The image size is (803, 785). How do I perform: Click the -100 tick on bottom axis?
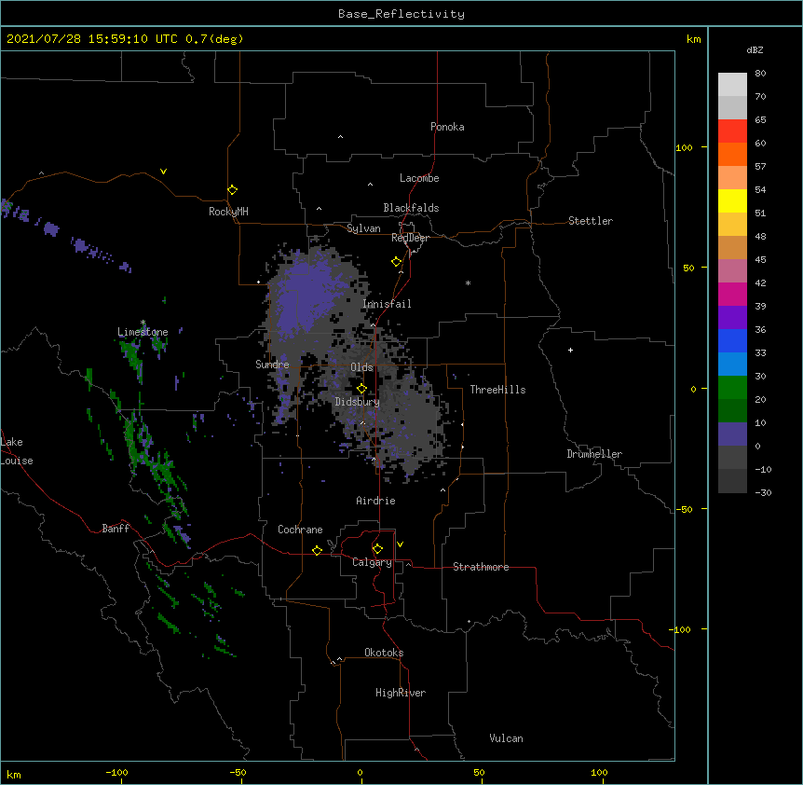click(x=117, y=772)
